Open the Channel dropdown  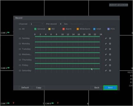coord(36,24)
